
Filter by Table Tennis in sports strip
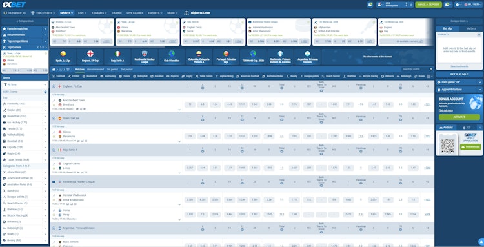tap(204, 76)
